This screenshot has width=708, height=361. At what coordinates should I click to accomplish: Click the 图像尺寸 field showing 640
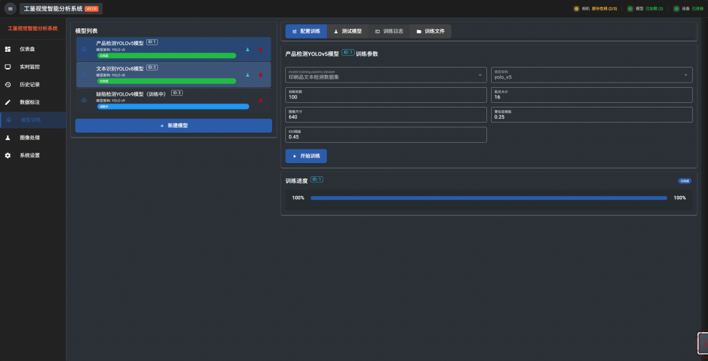pyautogui.click(x=386, y=115)
